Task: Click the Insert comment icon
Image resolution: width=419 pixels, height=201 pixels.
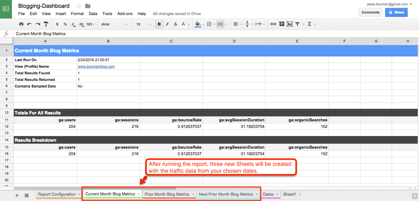Action: pos(281,24)
